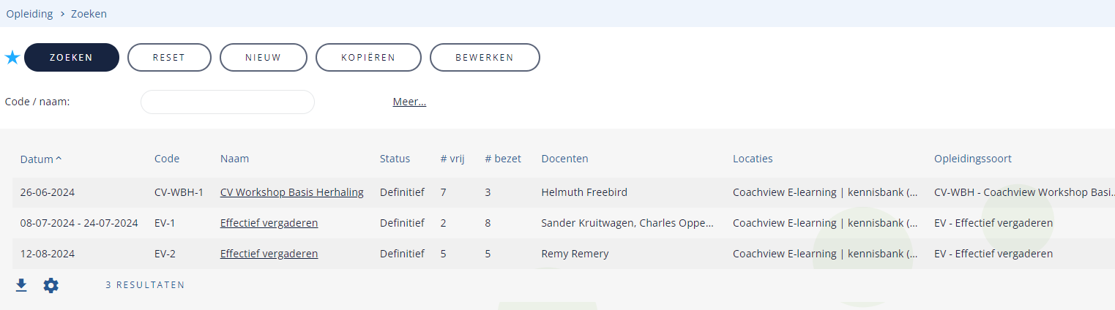1115x310 pixels.
Task: Open Effectief vergaderen link for EV-2
Action: point(269,254)
